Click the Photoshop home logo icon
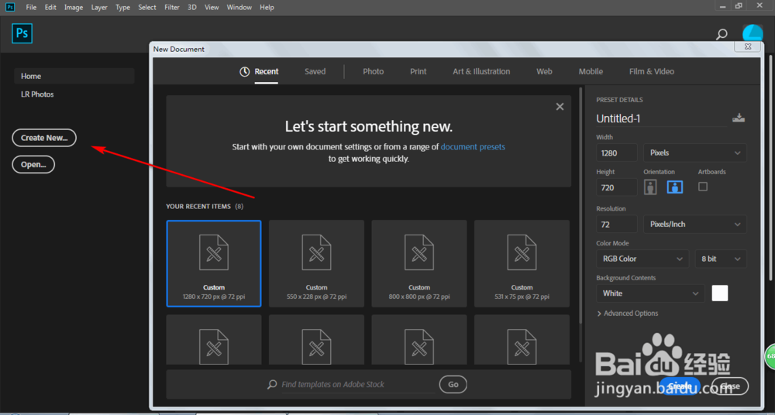This screenshot has height=415, width=775. (22, 33)
